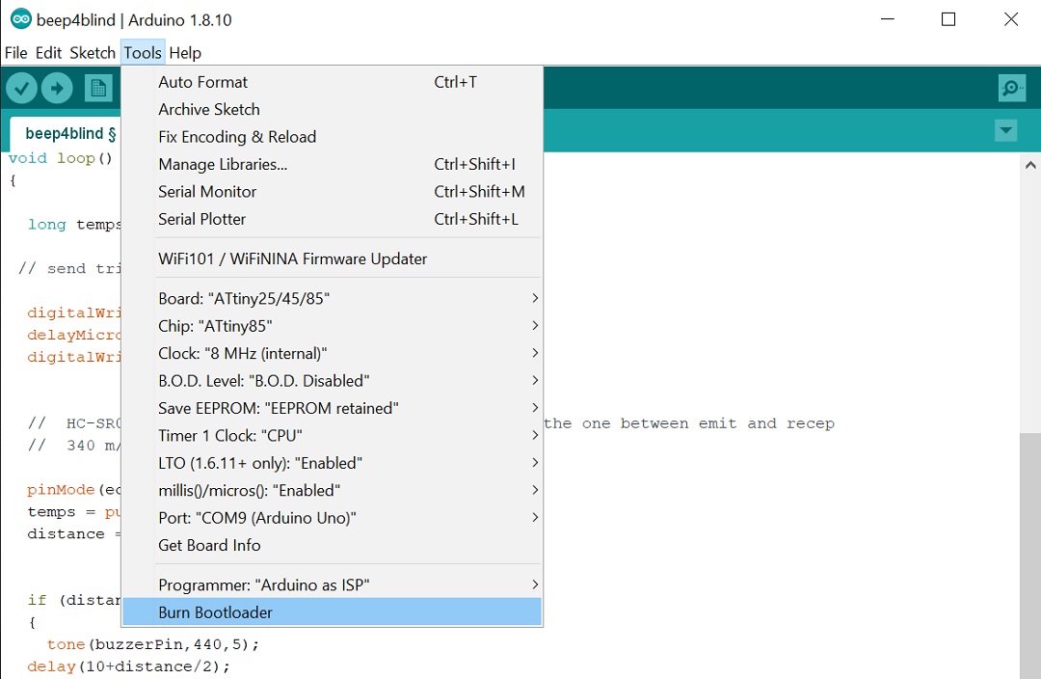Screen dimensions: 1041x679
Task: Expand LTO (1.6.11+ only) submenu
Action: [332, 463]
